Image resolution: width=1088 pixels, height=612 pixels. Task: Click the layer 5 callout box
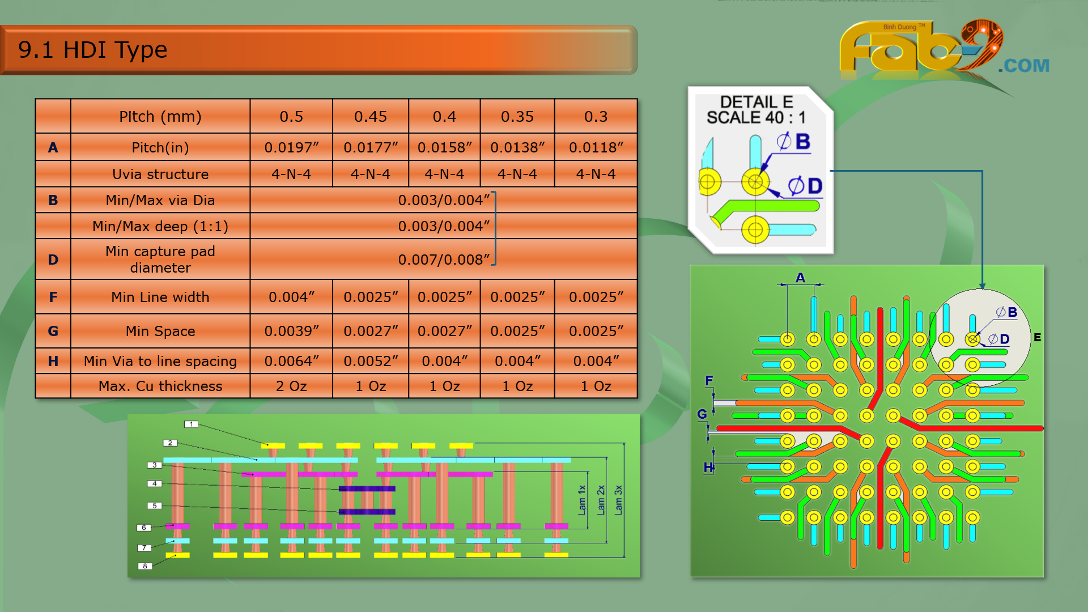(154, 505)
